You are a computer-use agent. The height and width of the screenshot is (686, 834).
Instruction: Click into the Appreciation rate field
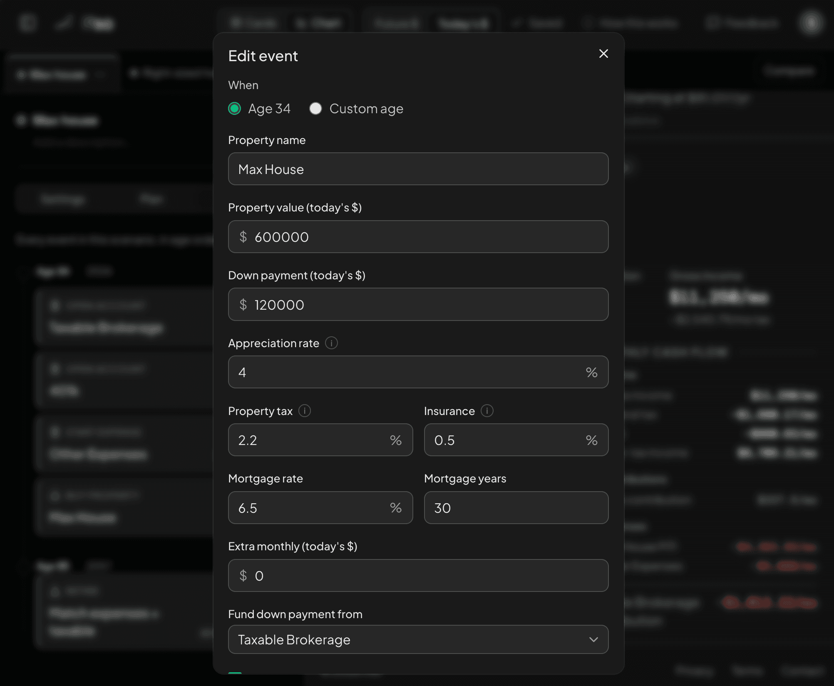[x=418, y=372]
